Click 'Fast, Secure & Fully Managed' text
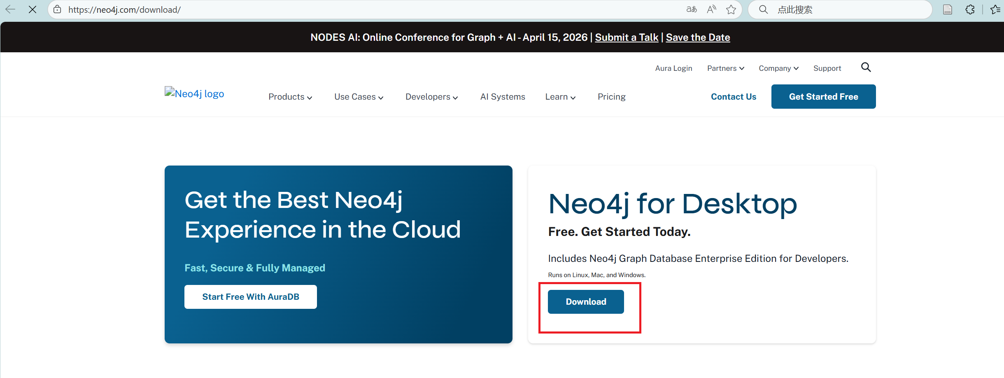Image resolution: width=1004 pixels, height=378 pixels. pos(255,268)
